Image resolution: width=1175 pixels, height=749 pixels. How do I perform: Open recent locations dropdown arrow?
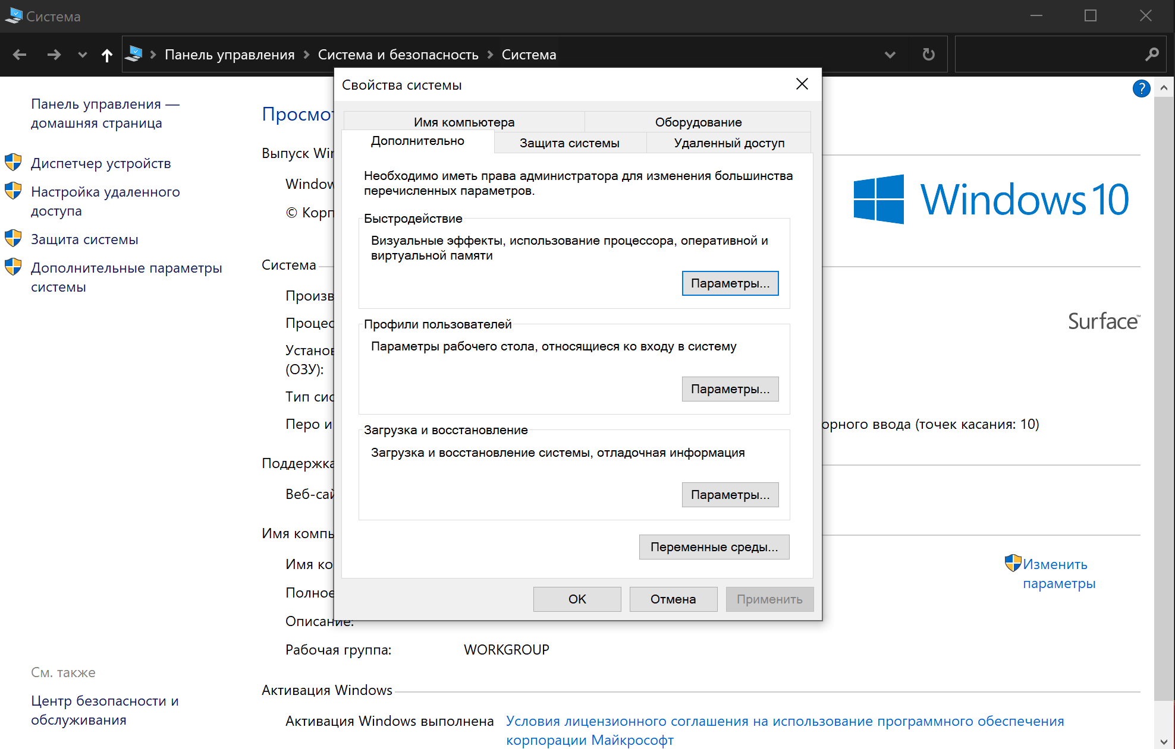point(83,55)
